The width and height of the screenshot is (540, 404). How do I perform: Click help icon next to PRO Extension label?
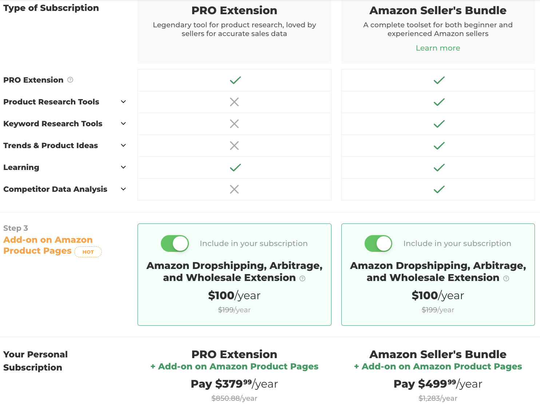click(70, 80)
